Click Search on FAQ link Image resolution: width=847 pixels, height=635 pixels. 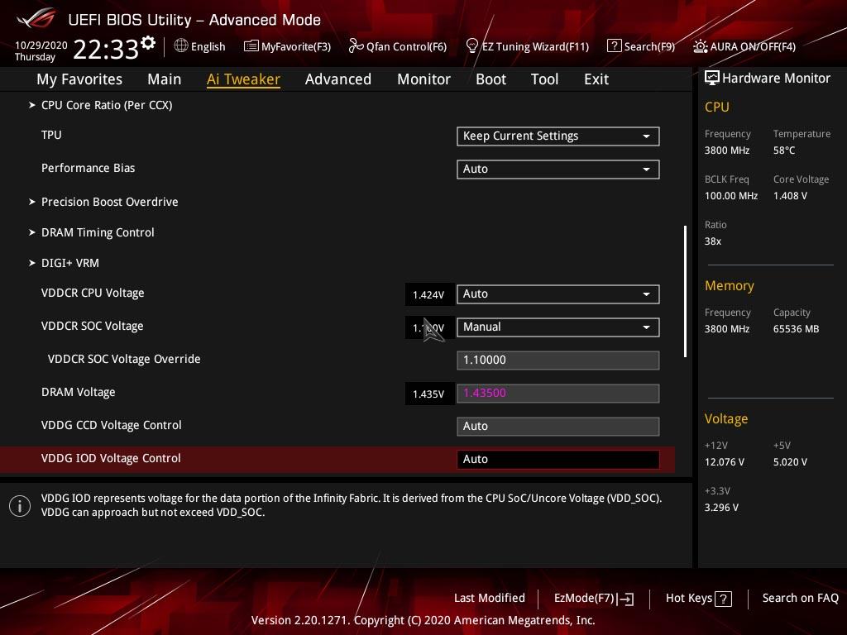[801, 599]
